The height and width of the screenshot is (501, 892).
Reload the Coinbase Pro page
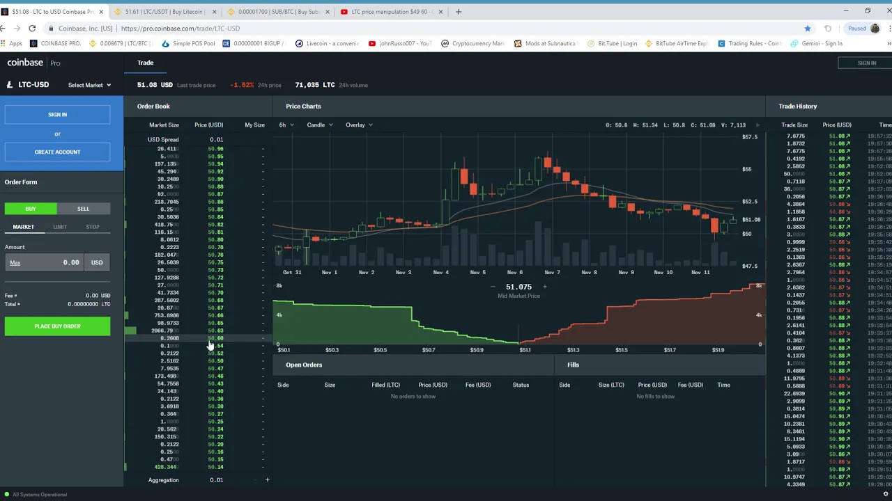click(x=32, y=29)
